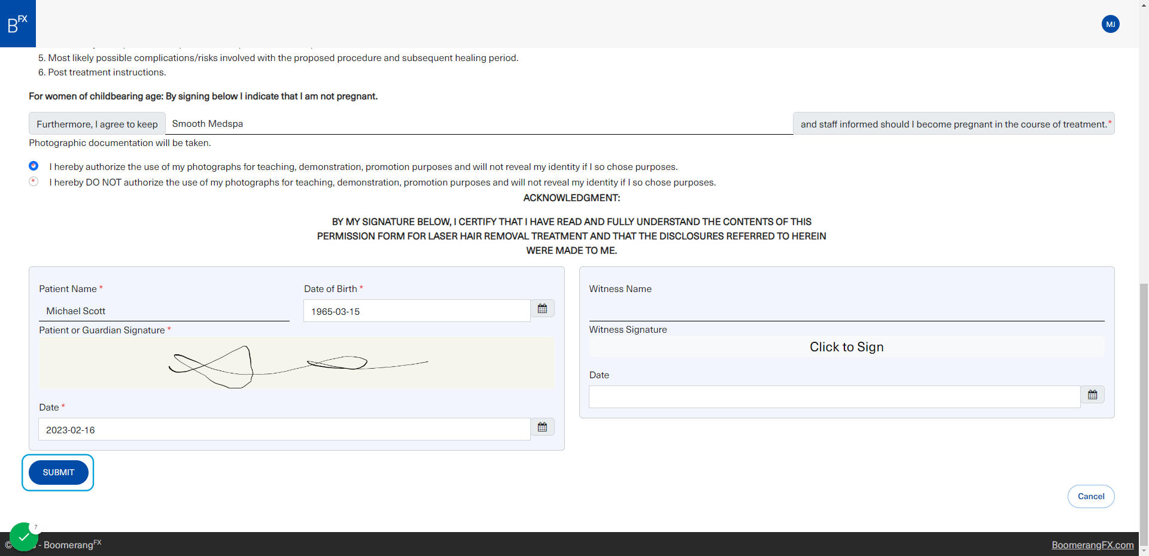Select 'I hereby DO NOT authorize' option
This screenshot has height=556, width=1149.
click(34, 181)
